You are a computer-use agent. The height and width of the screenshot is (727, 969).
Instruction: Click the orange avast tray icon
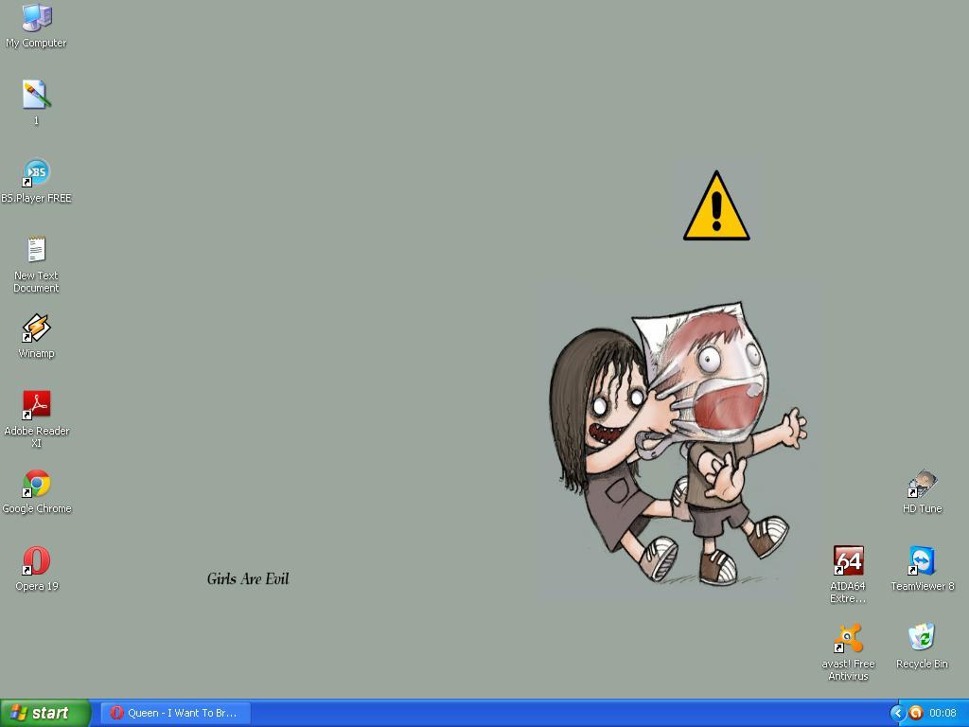click(915, 713)
